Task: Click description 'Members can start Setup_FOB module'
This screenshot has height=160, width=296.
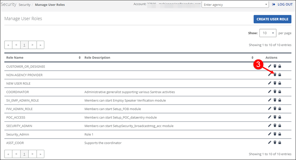Action: (x=113, y=109)
